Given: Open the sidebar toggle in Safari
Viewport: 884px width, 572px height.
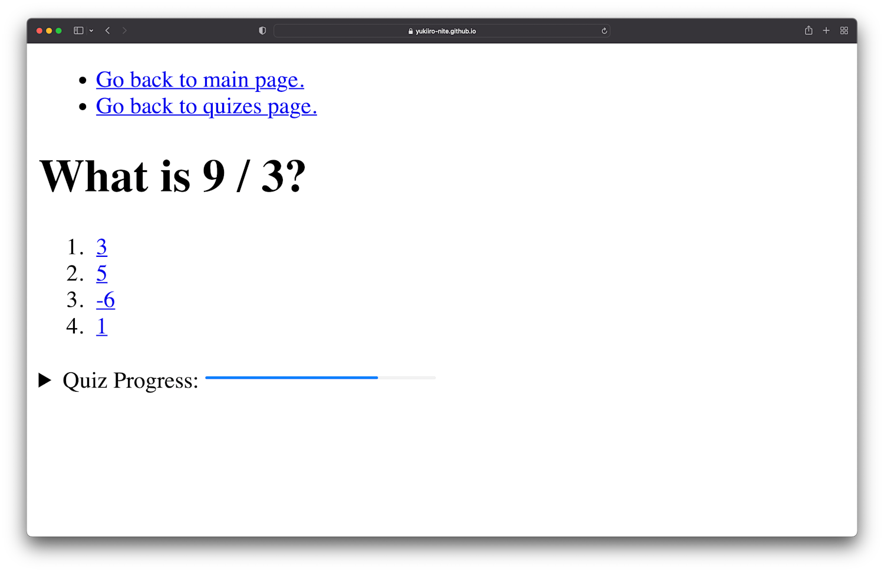Looking at the screenshot, I should 78,30.
